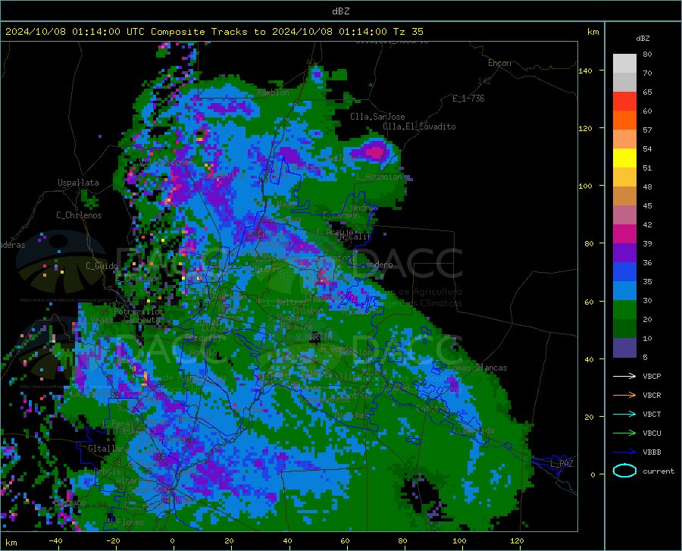Click the 'L_Asuncion' map label
The image size is (682, 551).
(x=380, y=177)
